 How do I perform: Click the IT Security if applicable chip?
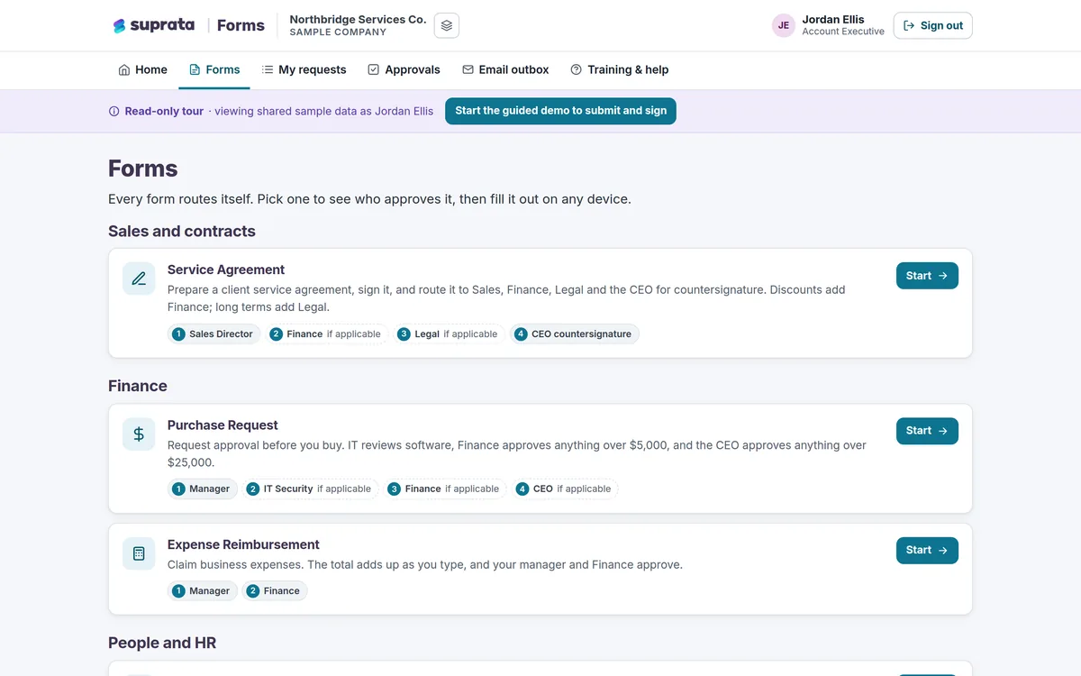tap(309, 489)
